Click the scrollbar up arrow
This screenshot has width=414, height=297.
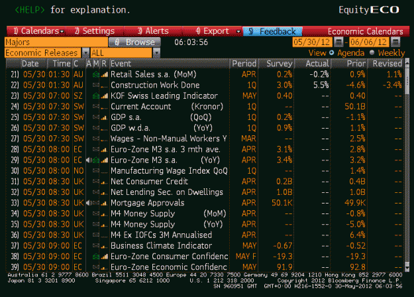(407, 62)
